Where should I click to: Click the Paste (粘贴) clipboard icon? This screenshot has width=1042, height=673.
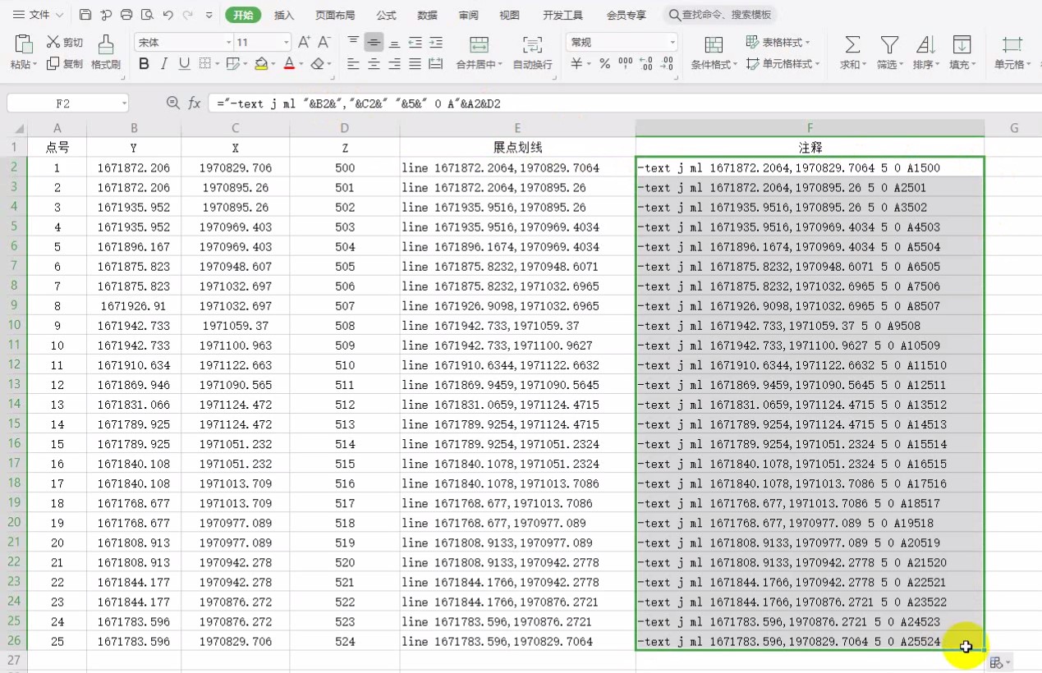tap(24, 44)
